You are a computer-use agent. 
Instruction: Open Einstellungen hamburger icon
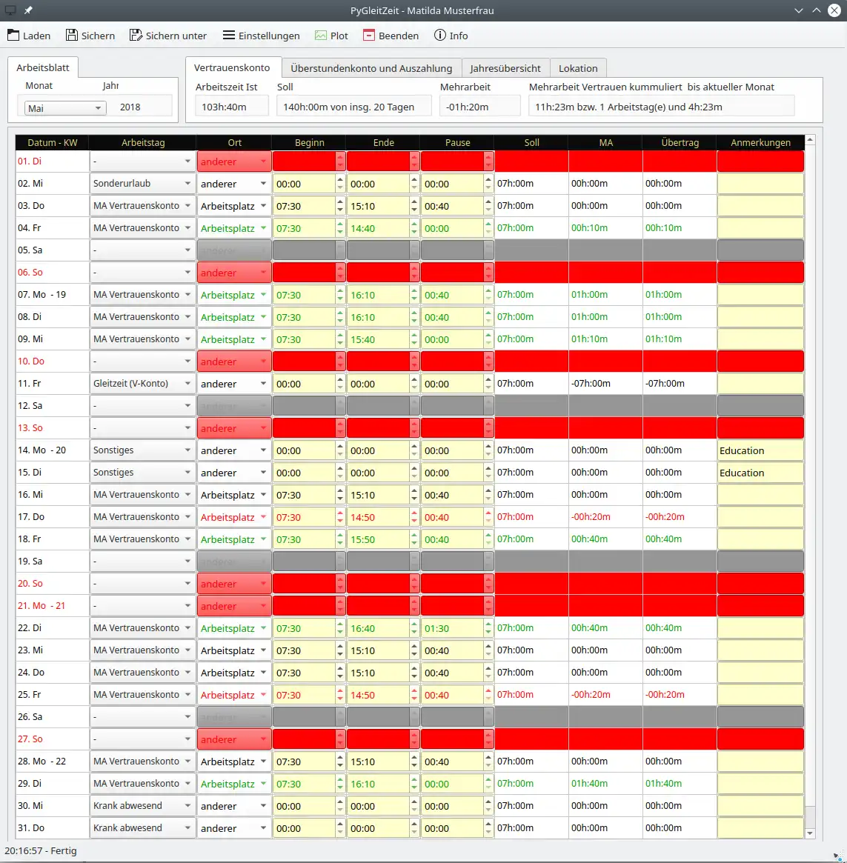228,36
